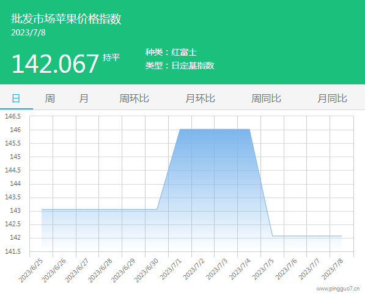Click the 批发市场苹果价格指数 title
365x296 pixels.
(x=67, y=18)
